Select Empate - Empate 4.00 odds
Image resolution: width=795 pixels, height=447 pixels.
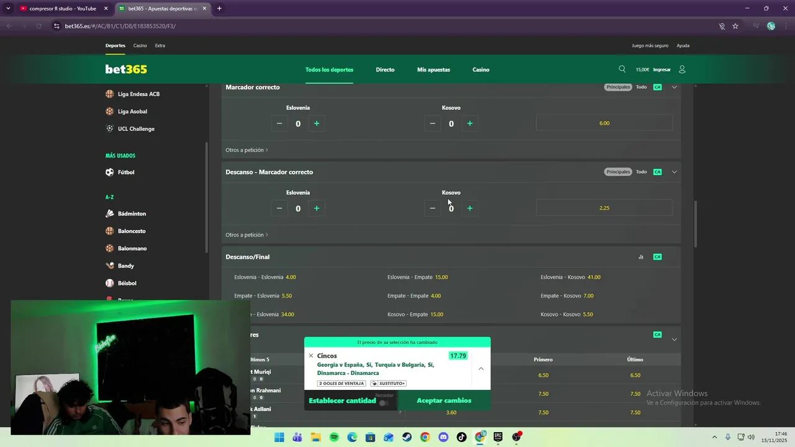click(x=414, y=296)
